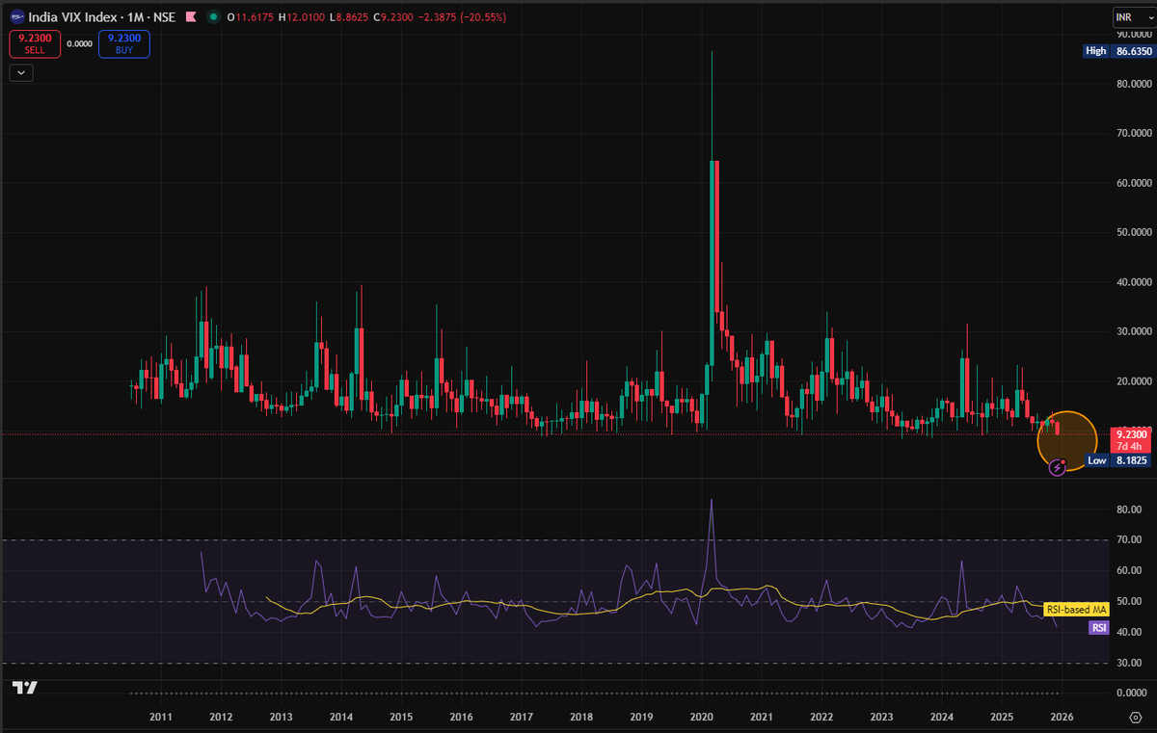Click the BUY 9.2300 button
Viewport: 1157px width, 733px height.
pos(125,43)
